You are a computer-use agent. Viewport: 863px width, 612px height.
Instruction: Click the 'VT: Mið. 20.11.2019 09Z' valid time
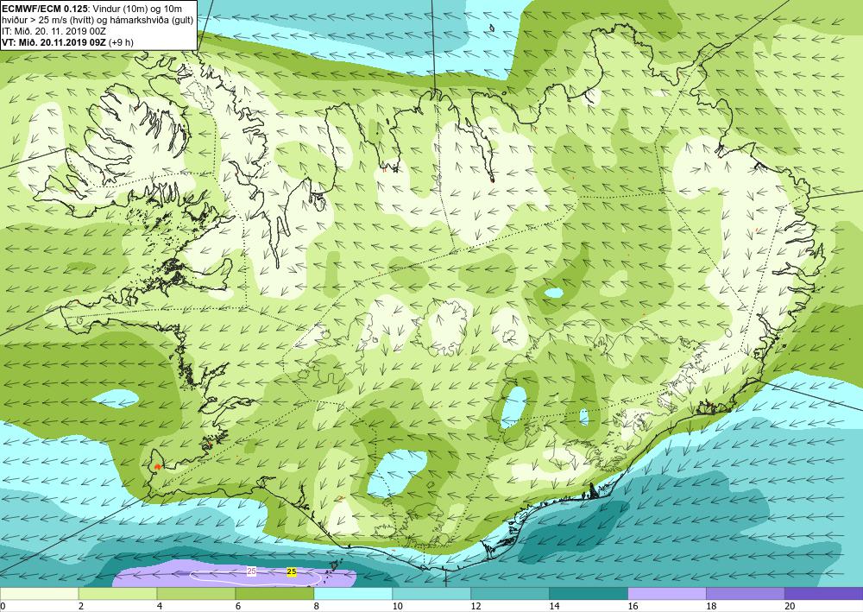(x=54, y=42)
